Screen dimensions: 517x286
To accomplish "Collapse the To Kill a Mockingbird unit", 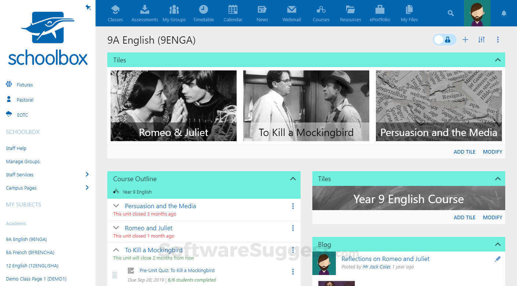I will coord(116,249).
